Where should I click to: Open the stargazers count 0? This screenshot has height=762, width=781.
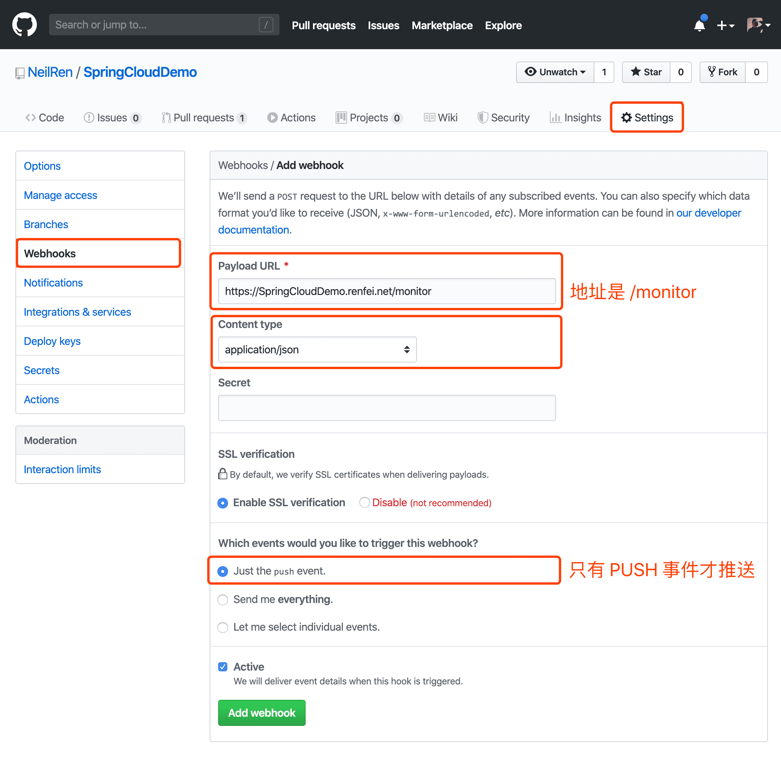tap(680, 72)
